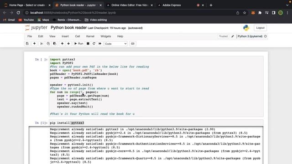Run the selected cell
Viewport: 292px width, 164px height.
(x=79, y=44)
